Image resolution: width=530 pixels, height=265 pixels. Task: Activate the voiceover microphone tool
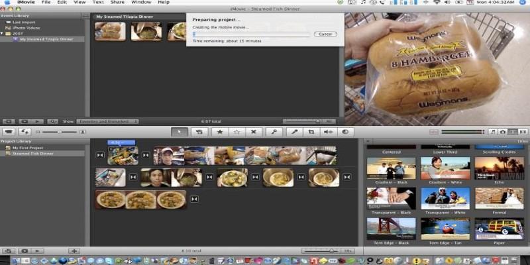click(295, 132)
